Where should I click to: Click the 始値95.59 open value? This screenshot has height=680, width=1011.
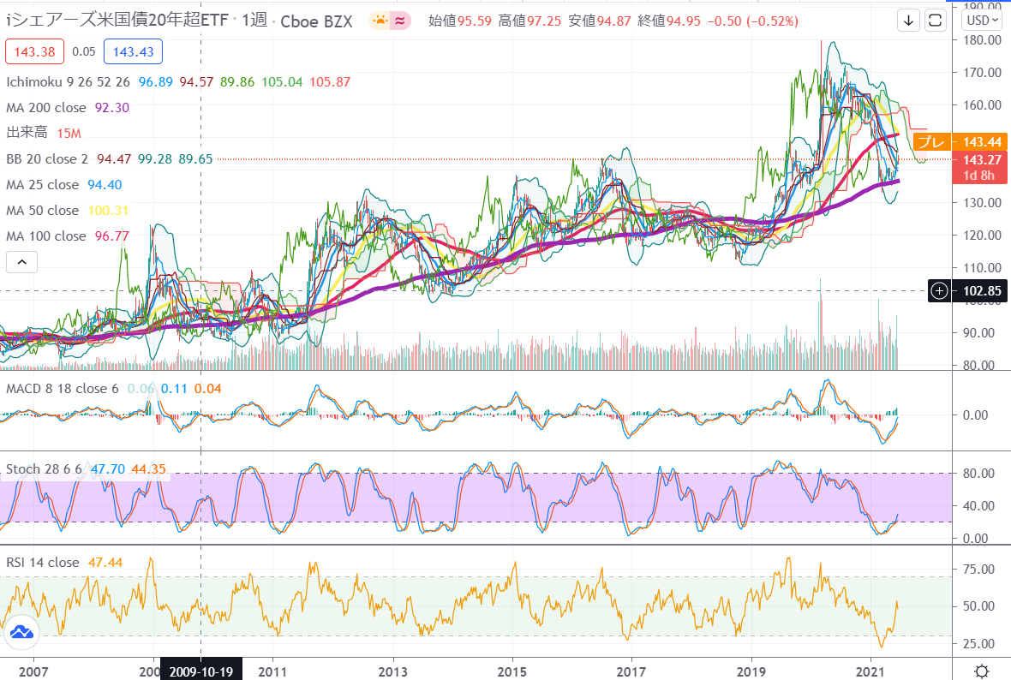[x=460, y=21]
